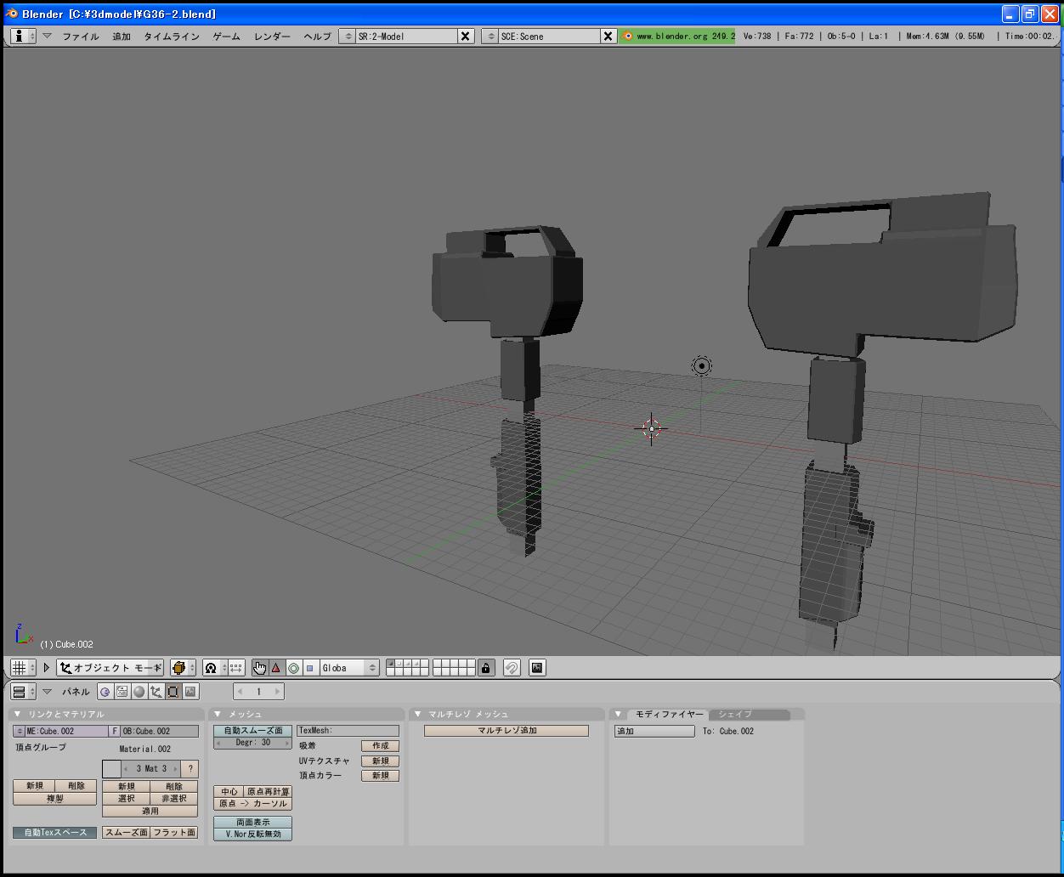Toggle the 両面表示 double-sided option
This screenshot has height=877, width=1064.
[x=252, y=822]
